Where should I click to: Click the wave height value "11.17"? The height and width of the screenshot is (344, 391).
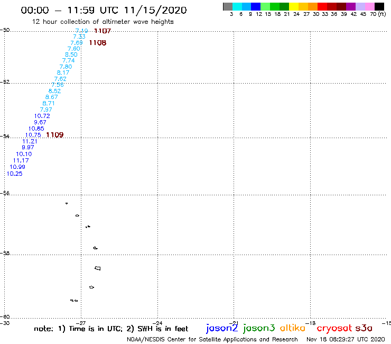pyautogui.click(x=21, y=161)
